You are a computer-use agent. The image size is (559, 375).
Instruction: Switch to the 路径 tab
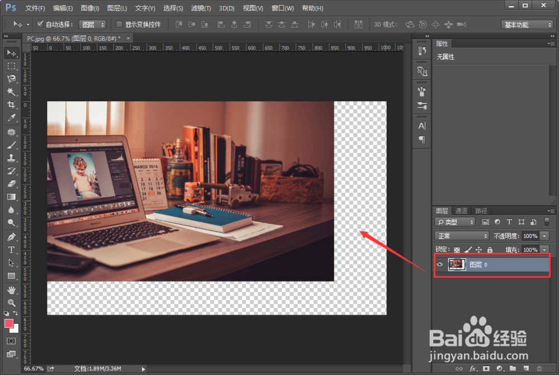point(481,211)
